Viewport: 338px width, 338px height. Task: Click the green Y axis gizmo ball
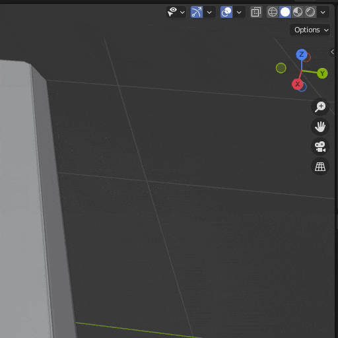tap(322, 73)
